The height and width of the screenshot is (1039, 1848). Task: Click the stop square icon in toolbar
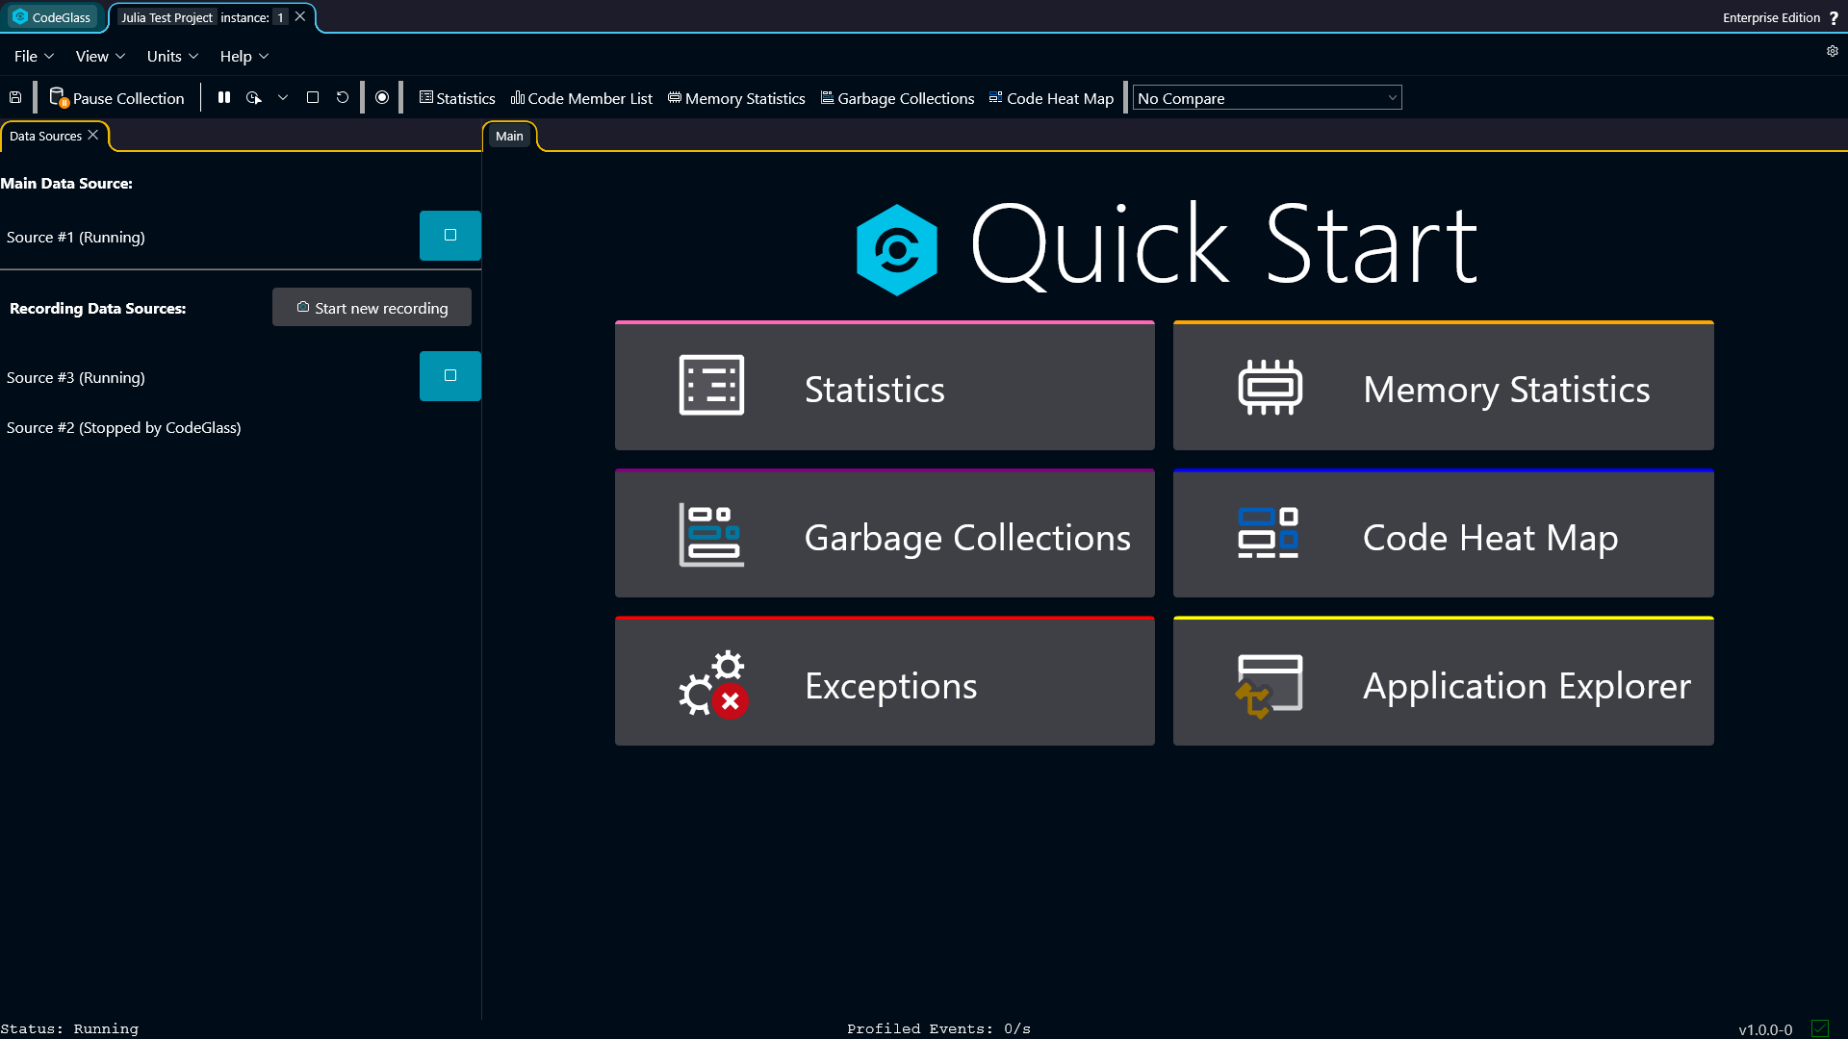click(313, 97)
